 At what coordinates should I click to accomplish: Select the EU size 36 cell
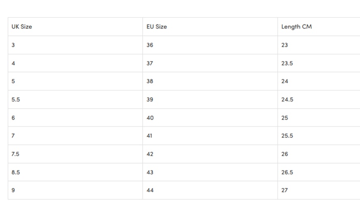150,45
